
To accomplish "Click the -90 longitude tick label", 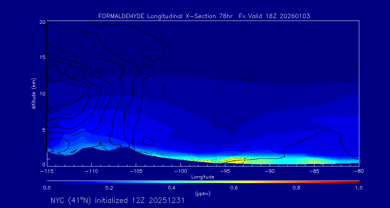I will (269, 172).
